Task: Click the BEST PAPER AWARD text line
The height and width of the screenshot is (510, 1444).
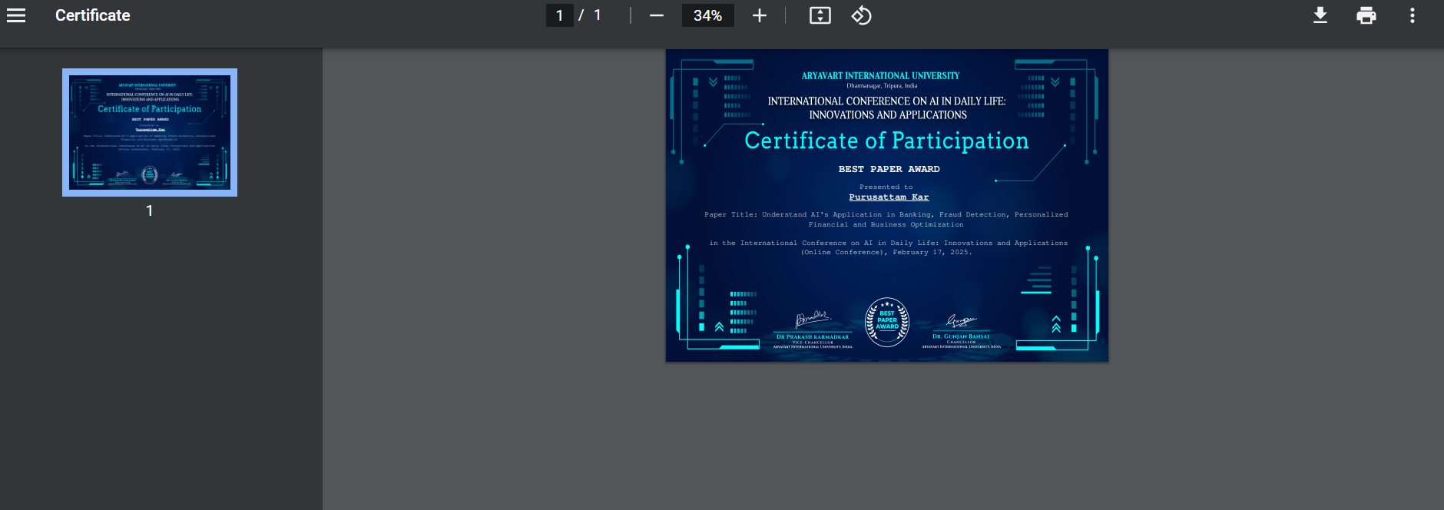Action: [x=889, y=169]
